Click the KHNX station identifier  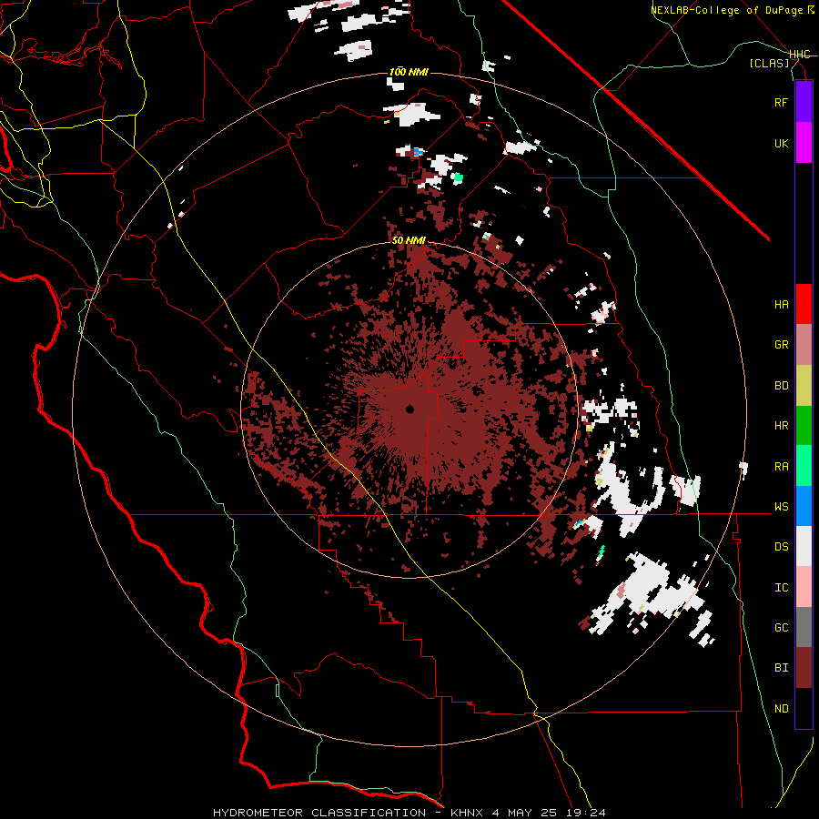pyautogui.click(x=467, y=813)
